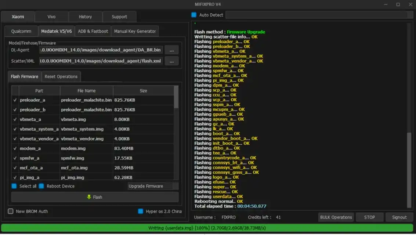The image size is (416, 235).
Task: Uncheck the vbmeta_vendor_a partition row
Action: (15, 139)
